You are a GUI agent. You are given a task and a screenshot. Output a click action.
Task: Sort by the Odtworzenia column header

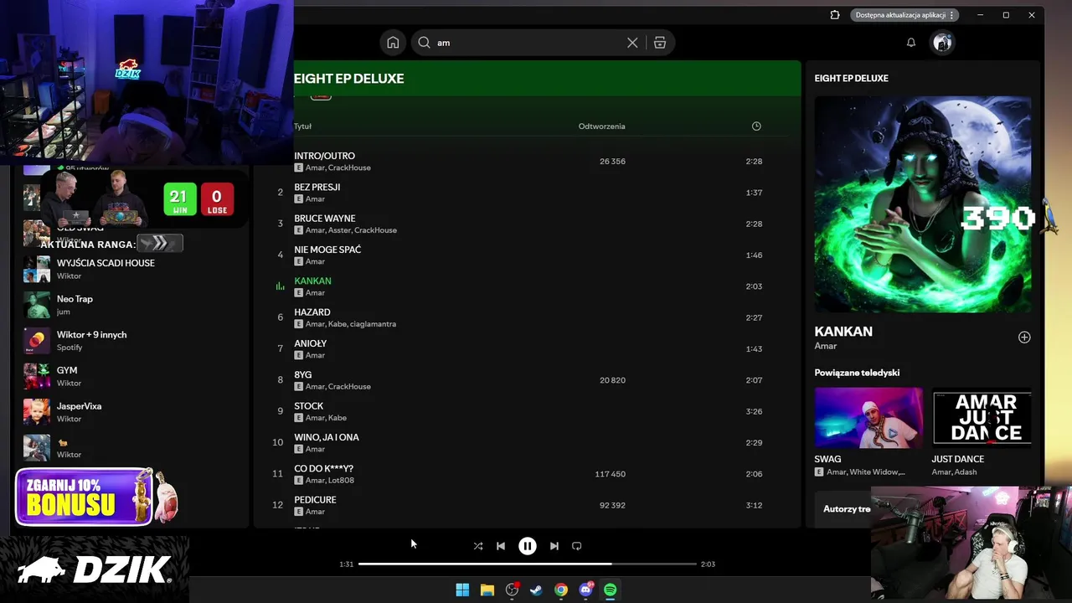[x=601, y=126]
